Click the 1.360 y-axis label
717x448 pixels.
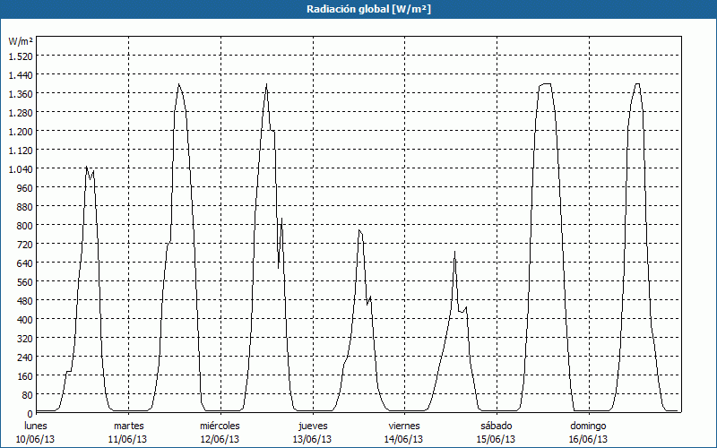point(21,93)
